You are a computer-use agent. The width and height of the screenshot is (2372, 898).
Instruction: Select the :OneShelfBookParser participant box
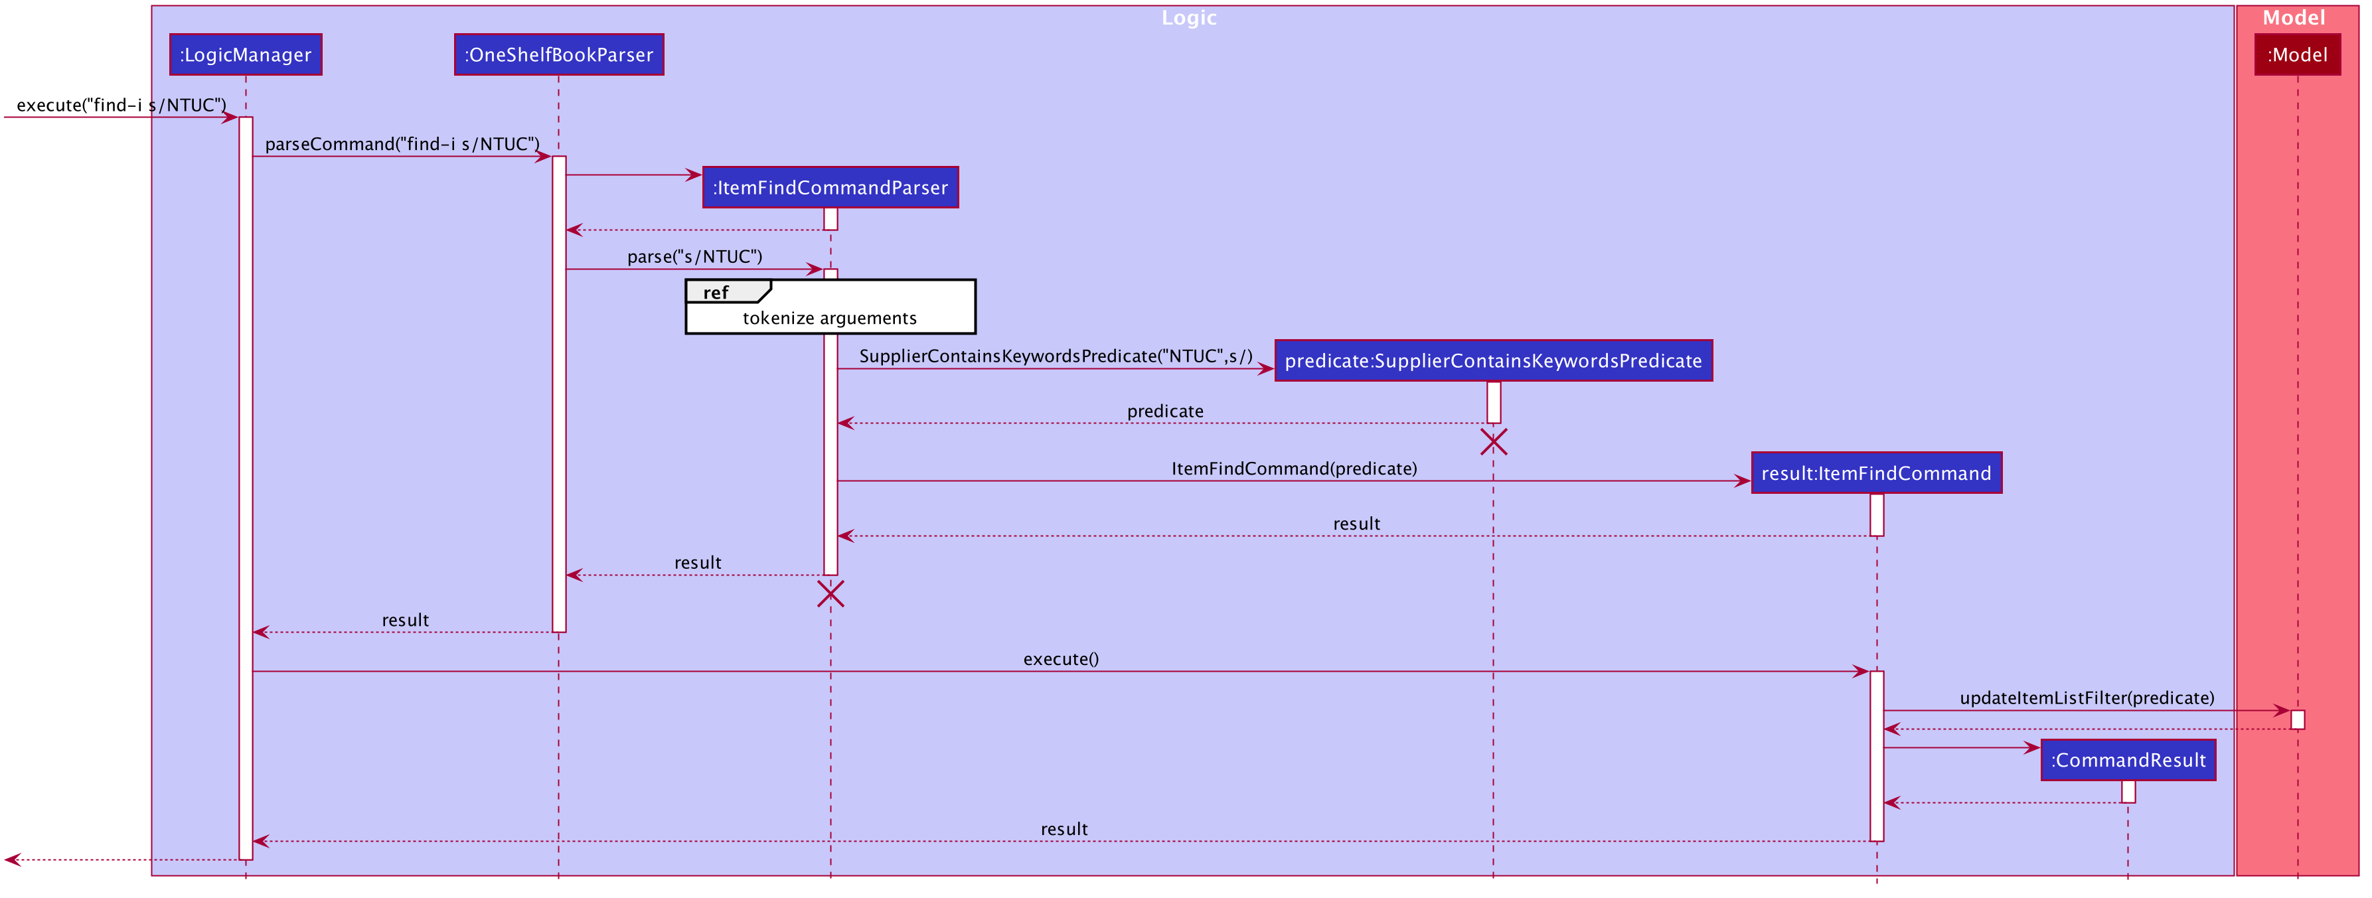pos(559,54)
